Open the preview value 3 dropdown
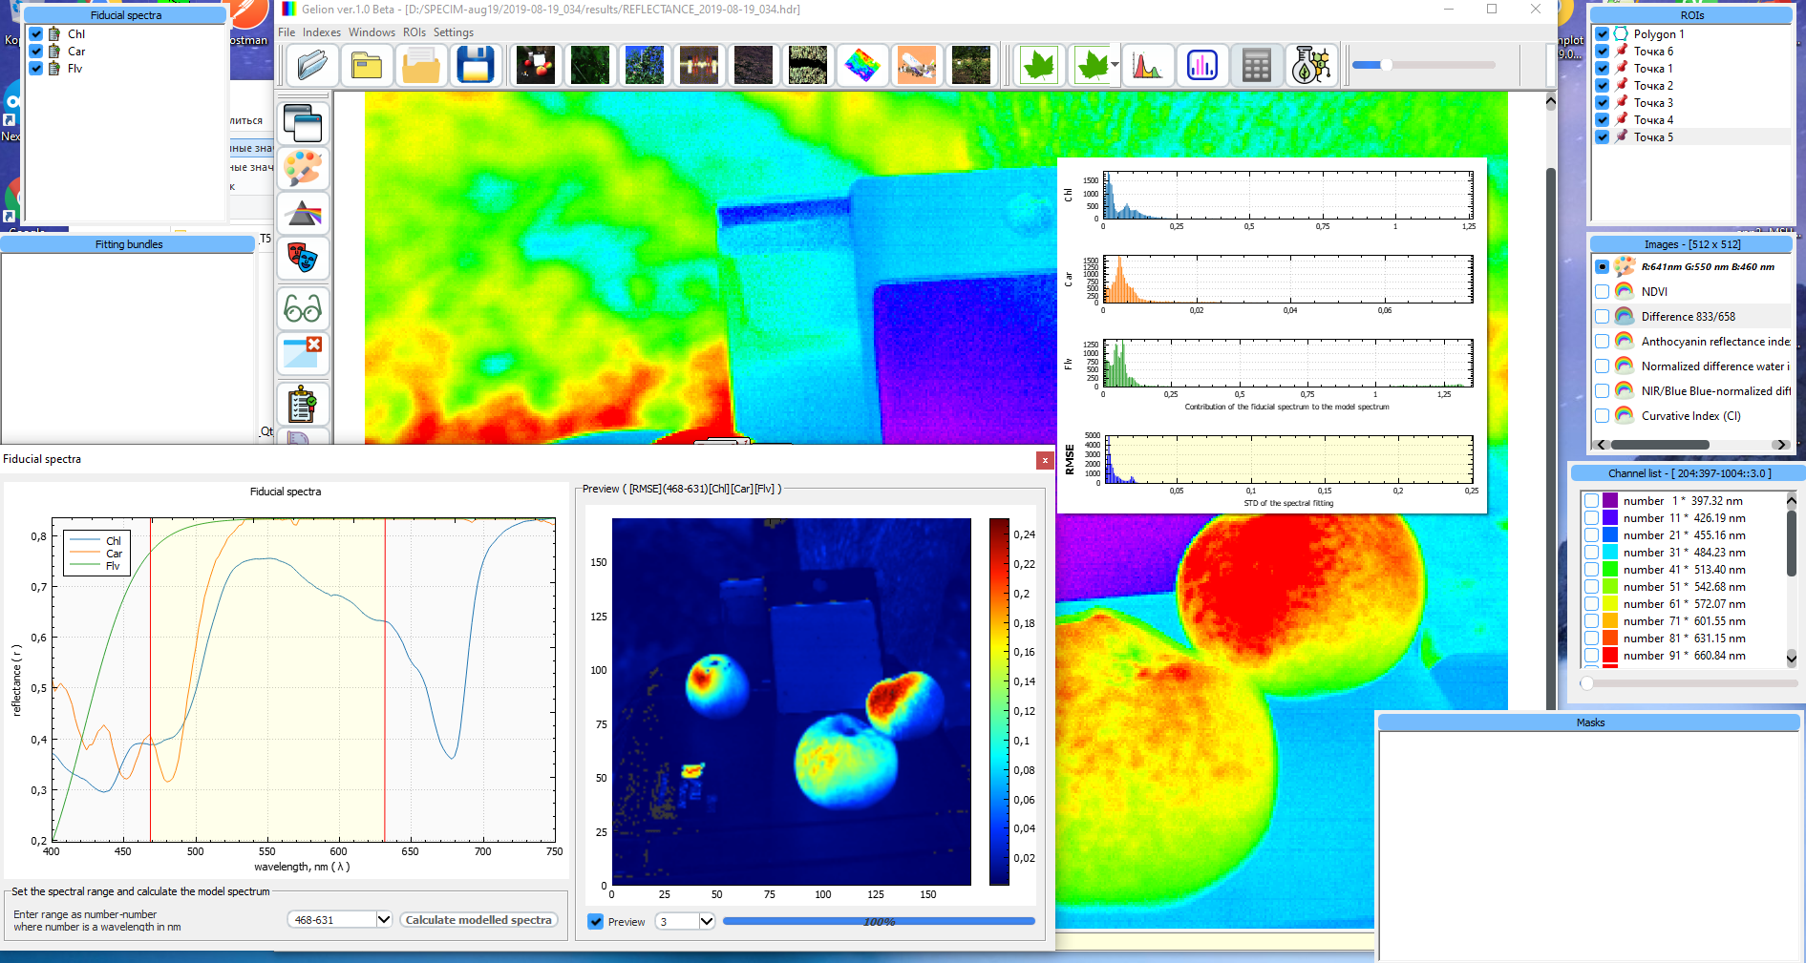 pyautogui.click(x=706, y=922)
